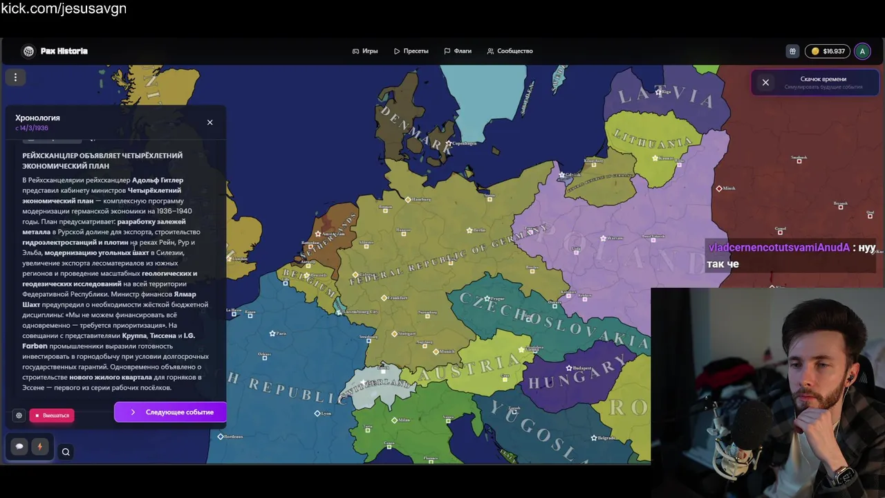Viewport: 885px width, 498px height.
Task: Open the user avatar A profile
Action: click(x=862, y=51)
